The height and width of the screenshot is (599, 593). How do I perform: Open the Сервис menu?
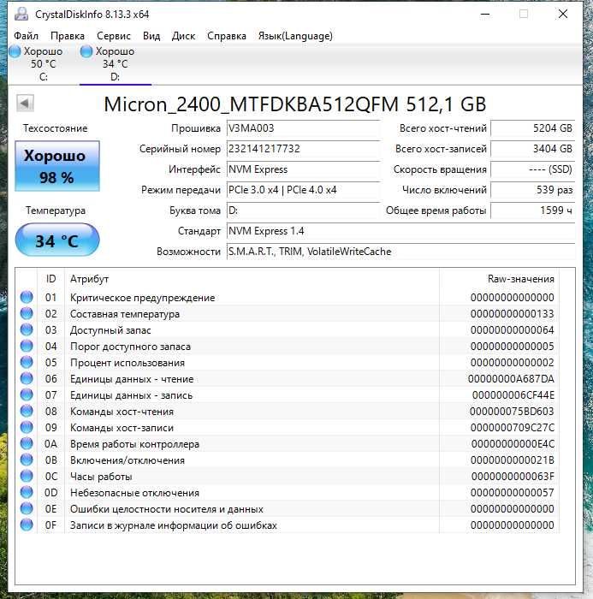(114, 36)
